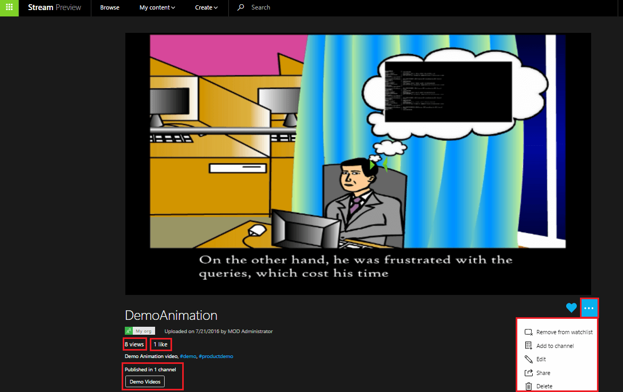Click the Add to channel icon
The image size is (623, 392).
528,346
